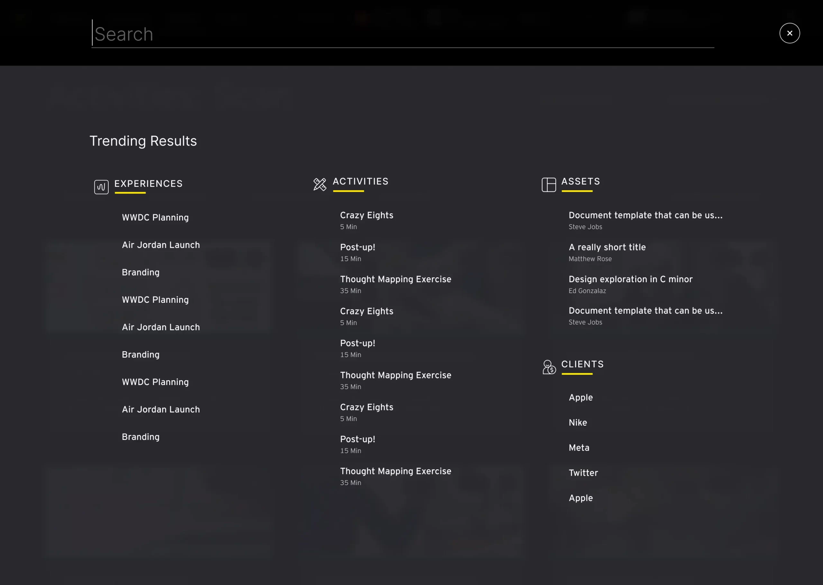Choose the third Air Jordan Launch result
Screen dimensions: 823x585
pyautogui.click(x=161, y=409)
